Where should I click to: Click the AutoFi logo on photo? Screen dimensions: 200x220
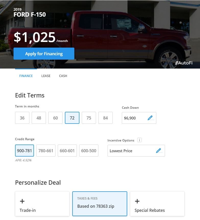[184, 63]
